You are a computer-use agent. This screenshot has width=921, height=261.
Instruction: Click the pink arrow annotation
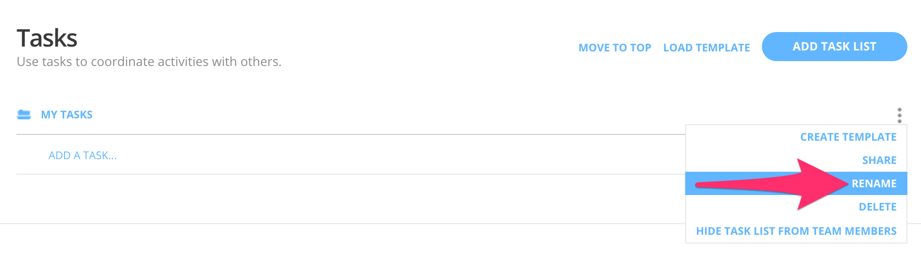click(773, 184)
